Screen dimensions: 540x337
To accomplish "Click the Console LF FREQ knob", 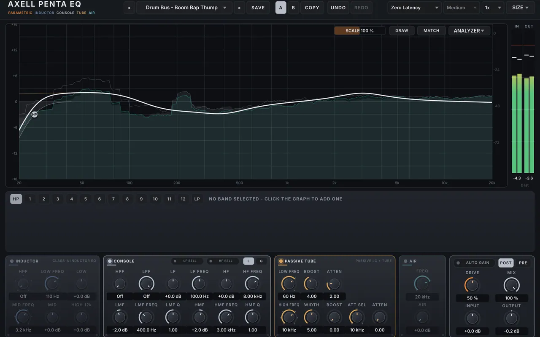I will pyautogui.click(x=200, y=284).
